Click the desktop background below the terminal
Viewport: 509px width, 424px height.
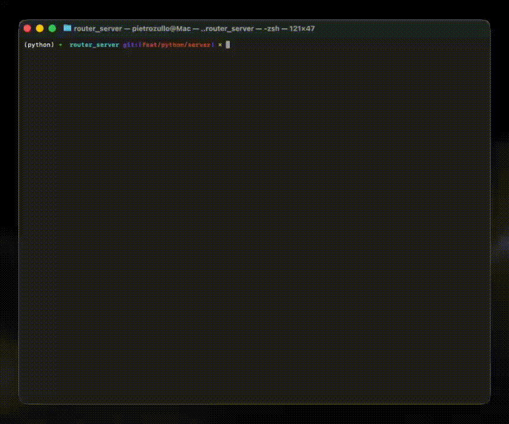click(x=254, y=415)
